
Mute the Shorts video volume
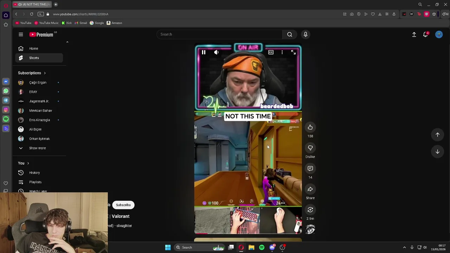(x=216, y=52)
